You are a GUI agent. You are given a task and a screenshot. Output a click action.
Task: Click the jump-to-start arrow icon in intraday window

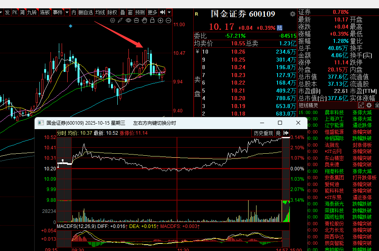tap(286, 133)
